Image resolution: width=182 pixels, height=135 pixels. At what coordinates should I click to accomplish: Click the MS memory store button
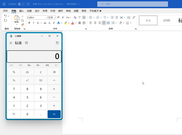click(47, 65)
